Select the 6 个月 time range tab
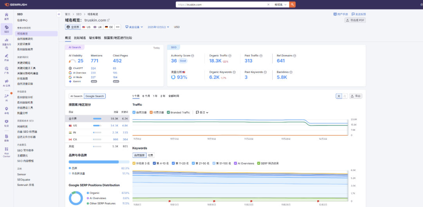The height and width of the screenshot is (207, 423). point(146,96)
